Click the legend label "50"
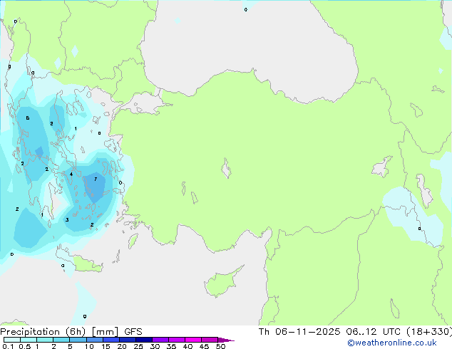This screenshot has height=349, width=452. click(x=220, y=346)
